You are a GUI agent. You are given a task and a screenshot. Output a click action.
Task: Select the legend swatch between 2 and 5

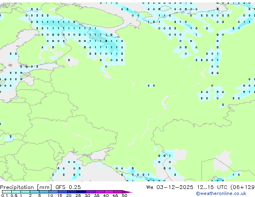point(35,192)
